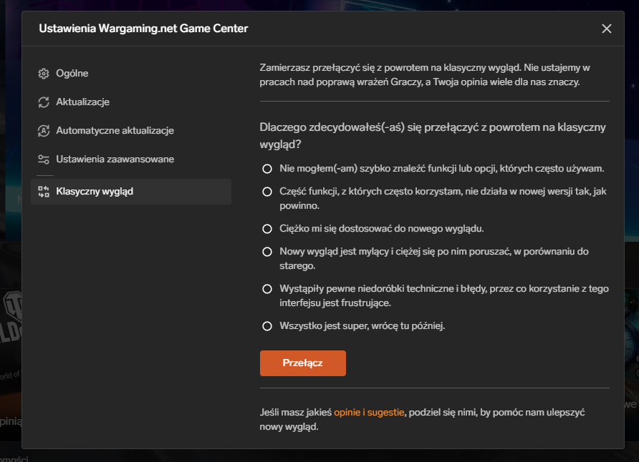Select the Klasyczny wygląd menu entry
The height and width of the screenshot is (462, 639).
[95, 192]
